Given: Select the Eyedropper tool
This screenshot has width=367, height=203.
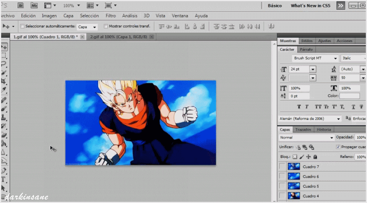Looking at the screenshot, I should click(x=4, y=90).
